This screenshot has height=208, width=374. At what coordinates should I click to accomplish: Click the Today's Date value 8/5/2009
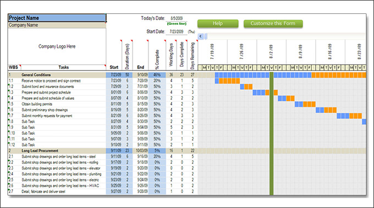click(x=177, y=18)
